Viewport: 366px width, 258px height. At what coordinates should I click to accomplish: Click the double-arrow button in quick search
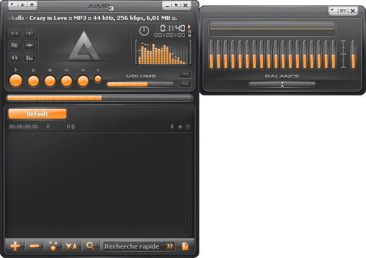pos(170,246)
